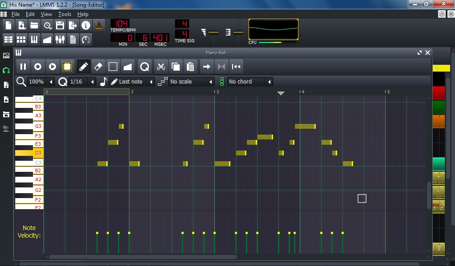The width and height of the screenshot is (455, 266).
Task: Paste notes from clipboard
Action: pyautogui.click(x=190, y=67)
